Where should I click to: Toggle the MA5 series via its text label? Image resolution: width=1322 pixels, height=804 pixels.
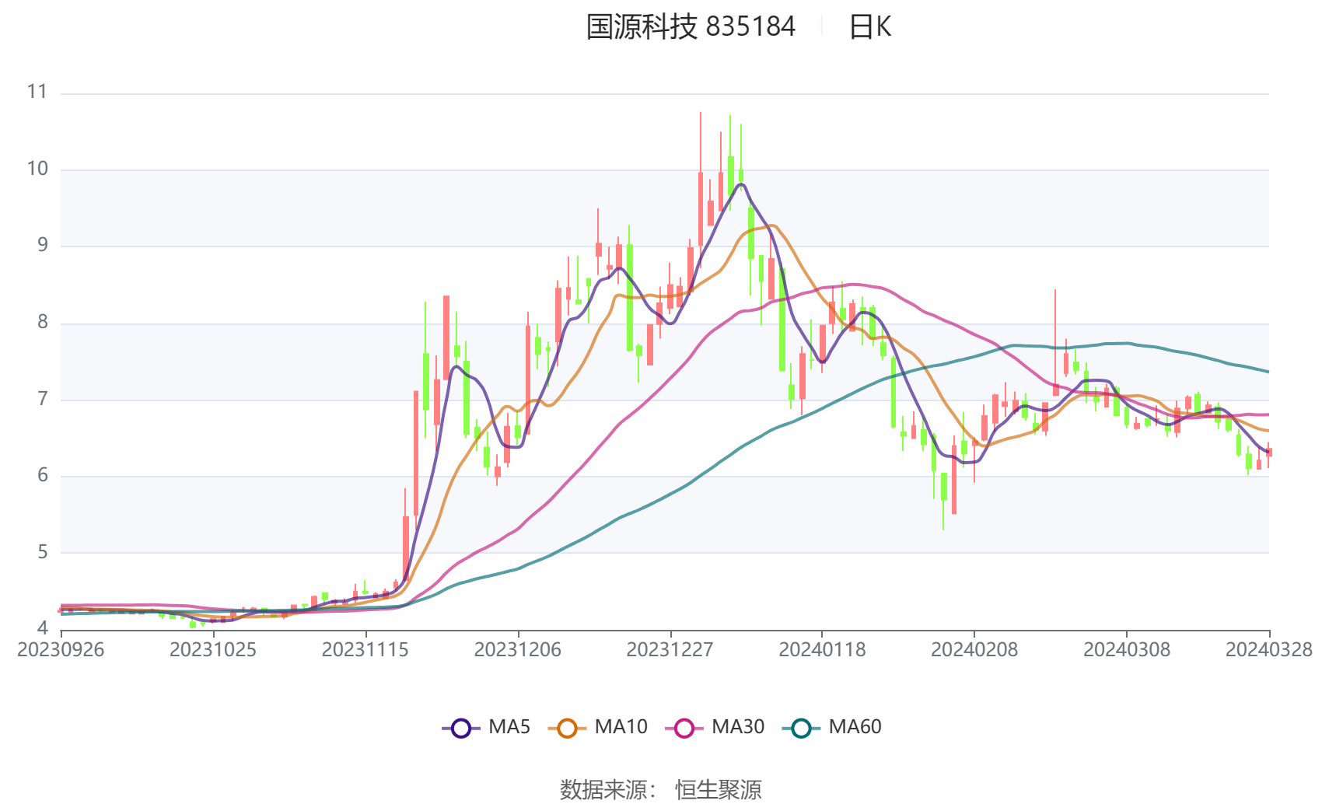[x=509, y=727]
